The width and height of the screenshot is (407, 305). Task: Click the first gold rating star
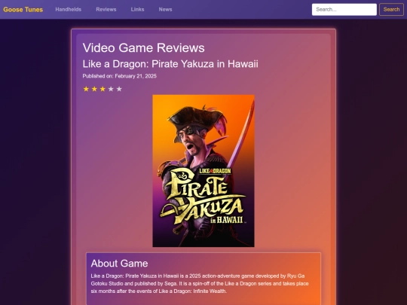86,89
